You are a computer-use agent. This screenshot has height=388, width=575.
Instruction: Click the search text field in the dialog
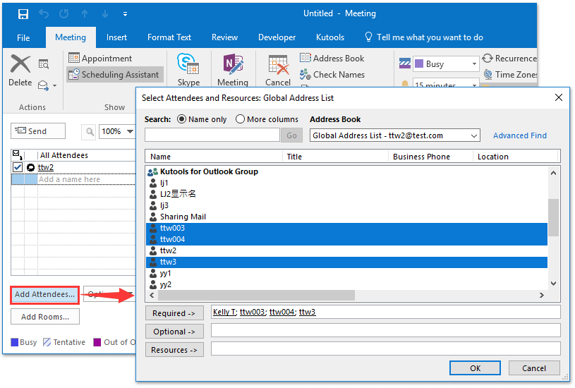tap(212, 135)
